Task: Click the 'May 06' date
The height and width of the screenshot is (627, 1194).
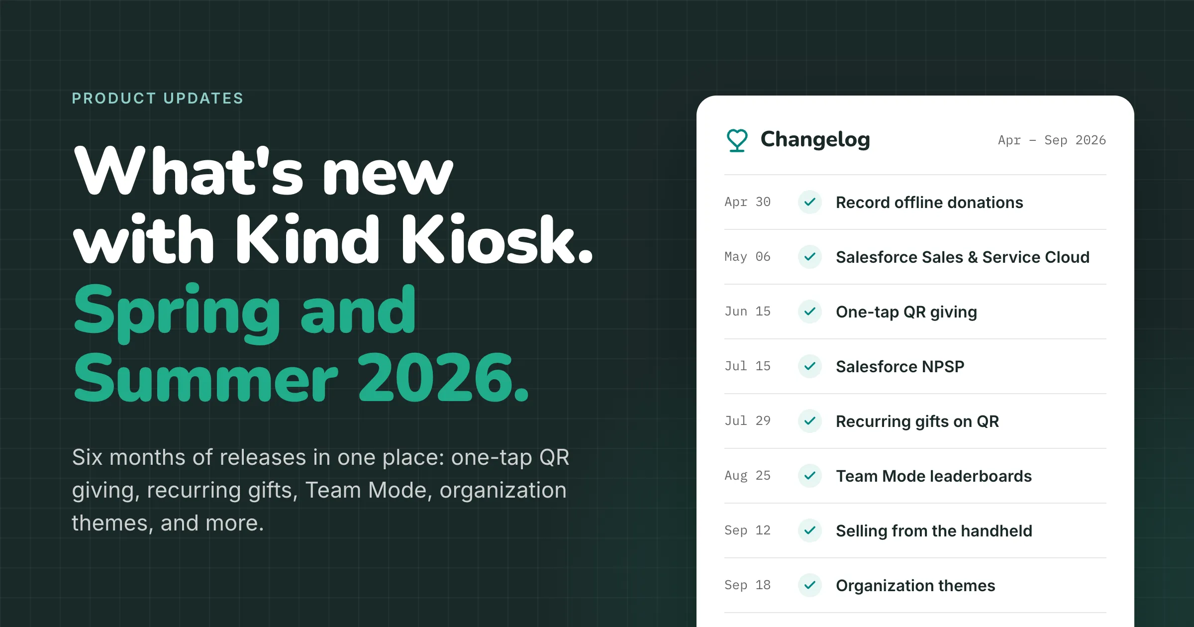Action: (747, 257)
